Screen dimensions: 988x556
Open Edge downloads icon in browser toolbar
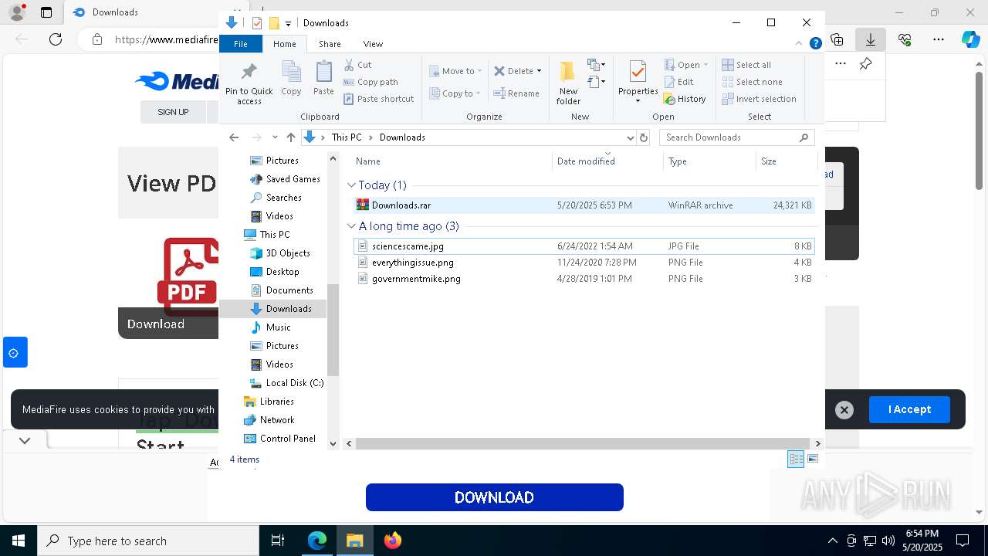tap(871, 39)
